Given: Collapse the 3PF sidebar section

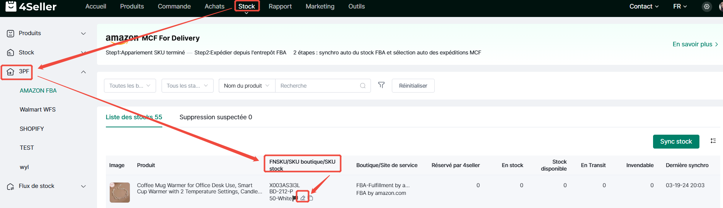Looking at the screenshot, I should tap(83, 72).
